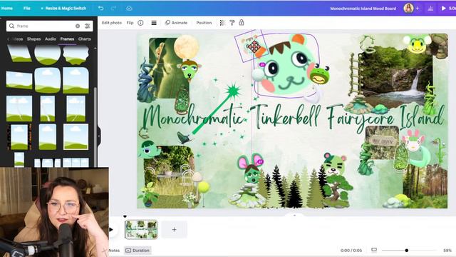This screenshot has width=456, height=257.
Task: Open the Notes panel
Action: (x=114, y=251)
